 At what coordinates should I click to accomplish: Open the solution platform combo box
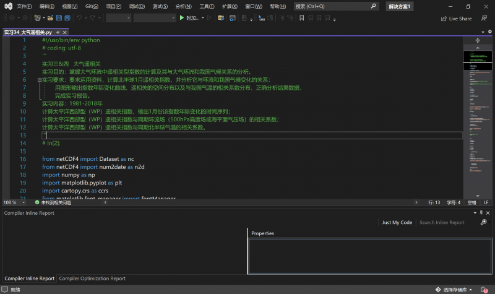click(155, 18)
